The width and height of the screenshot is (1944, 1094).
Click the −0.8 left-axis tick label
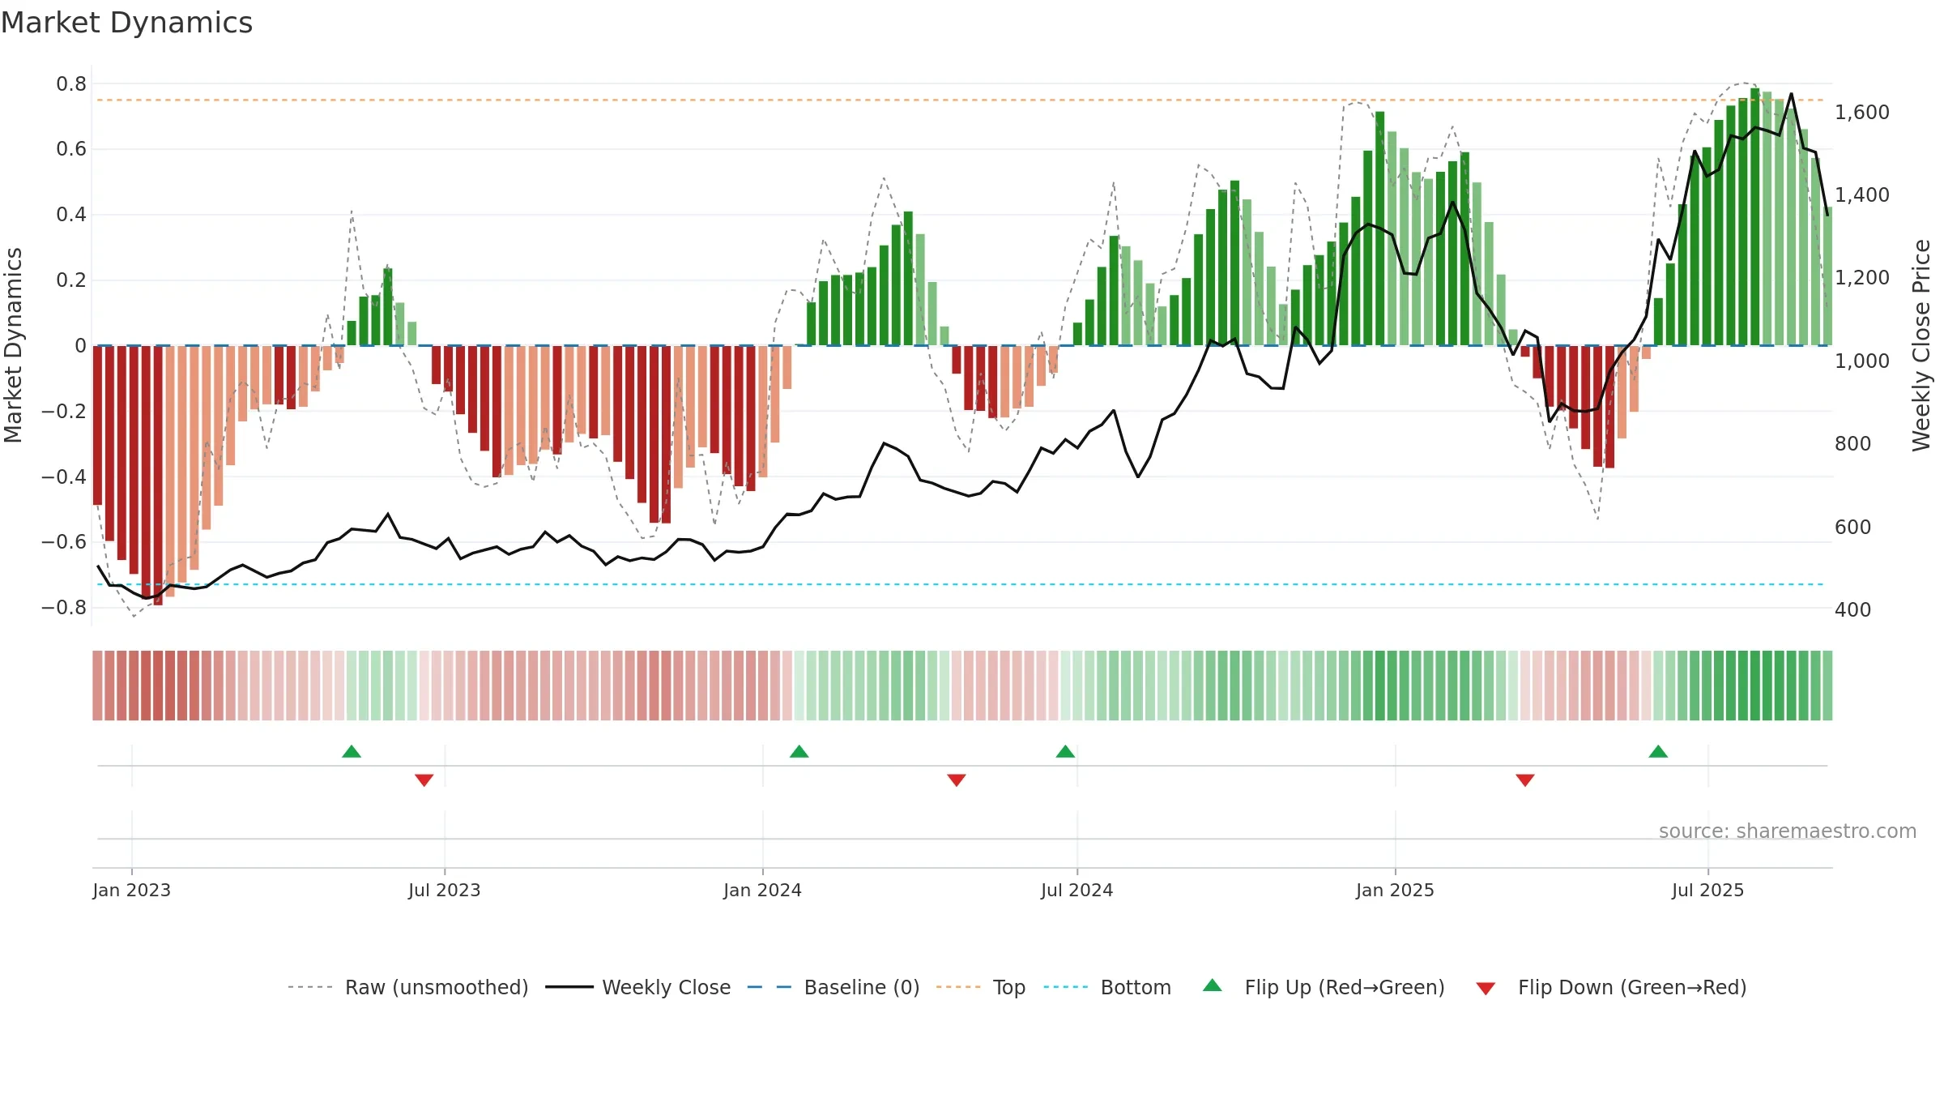coord(64,608)
